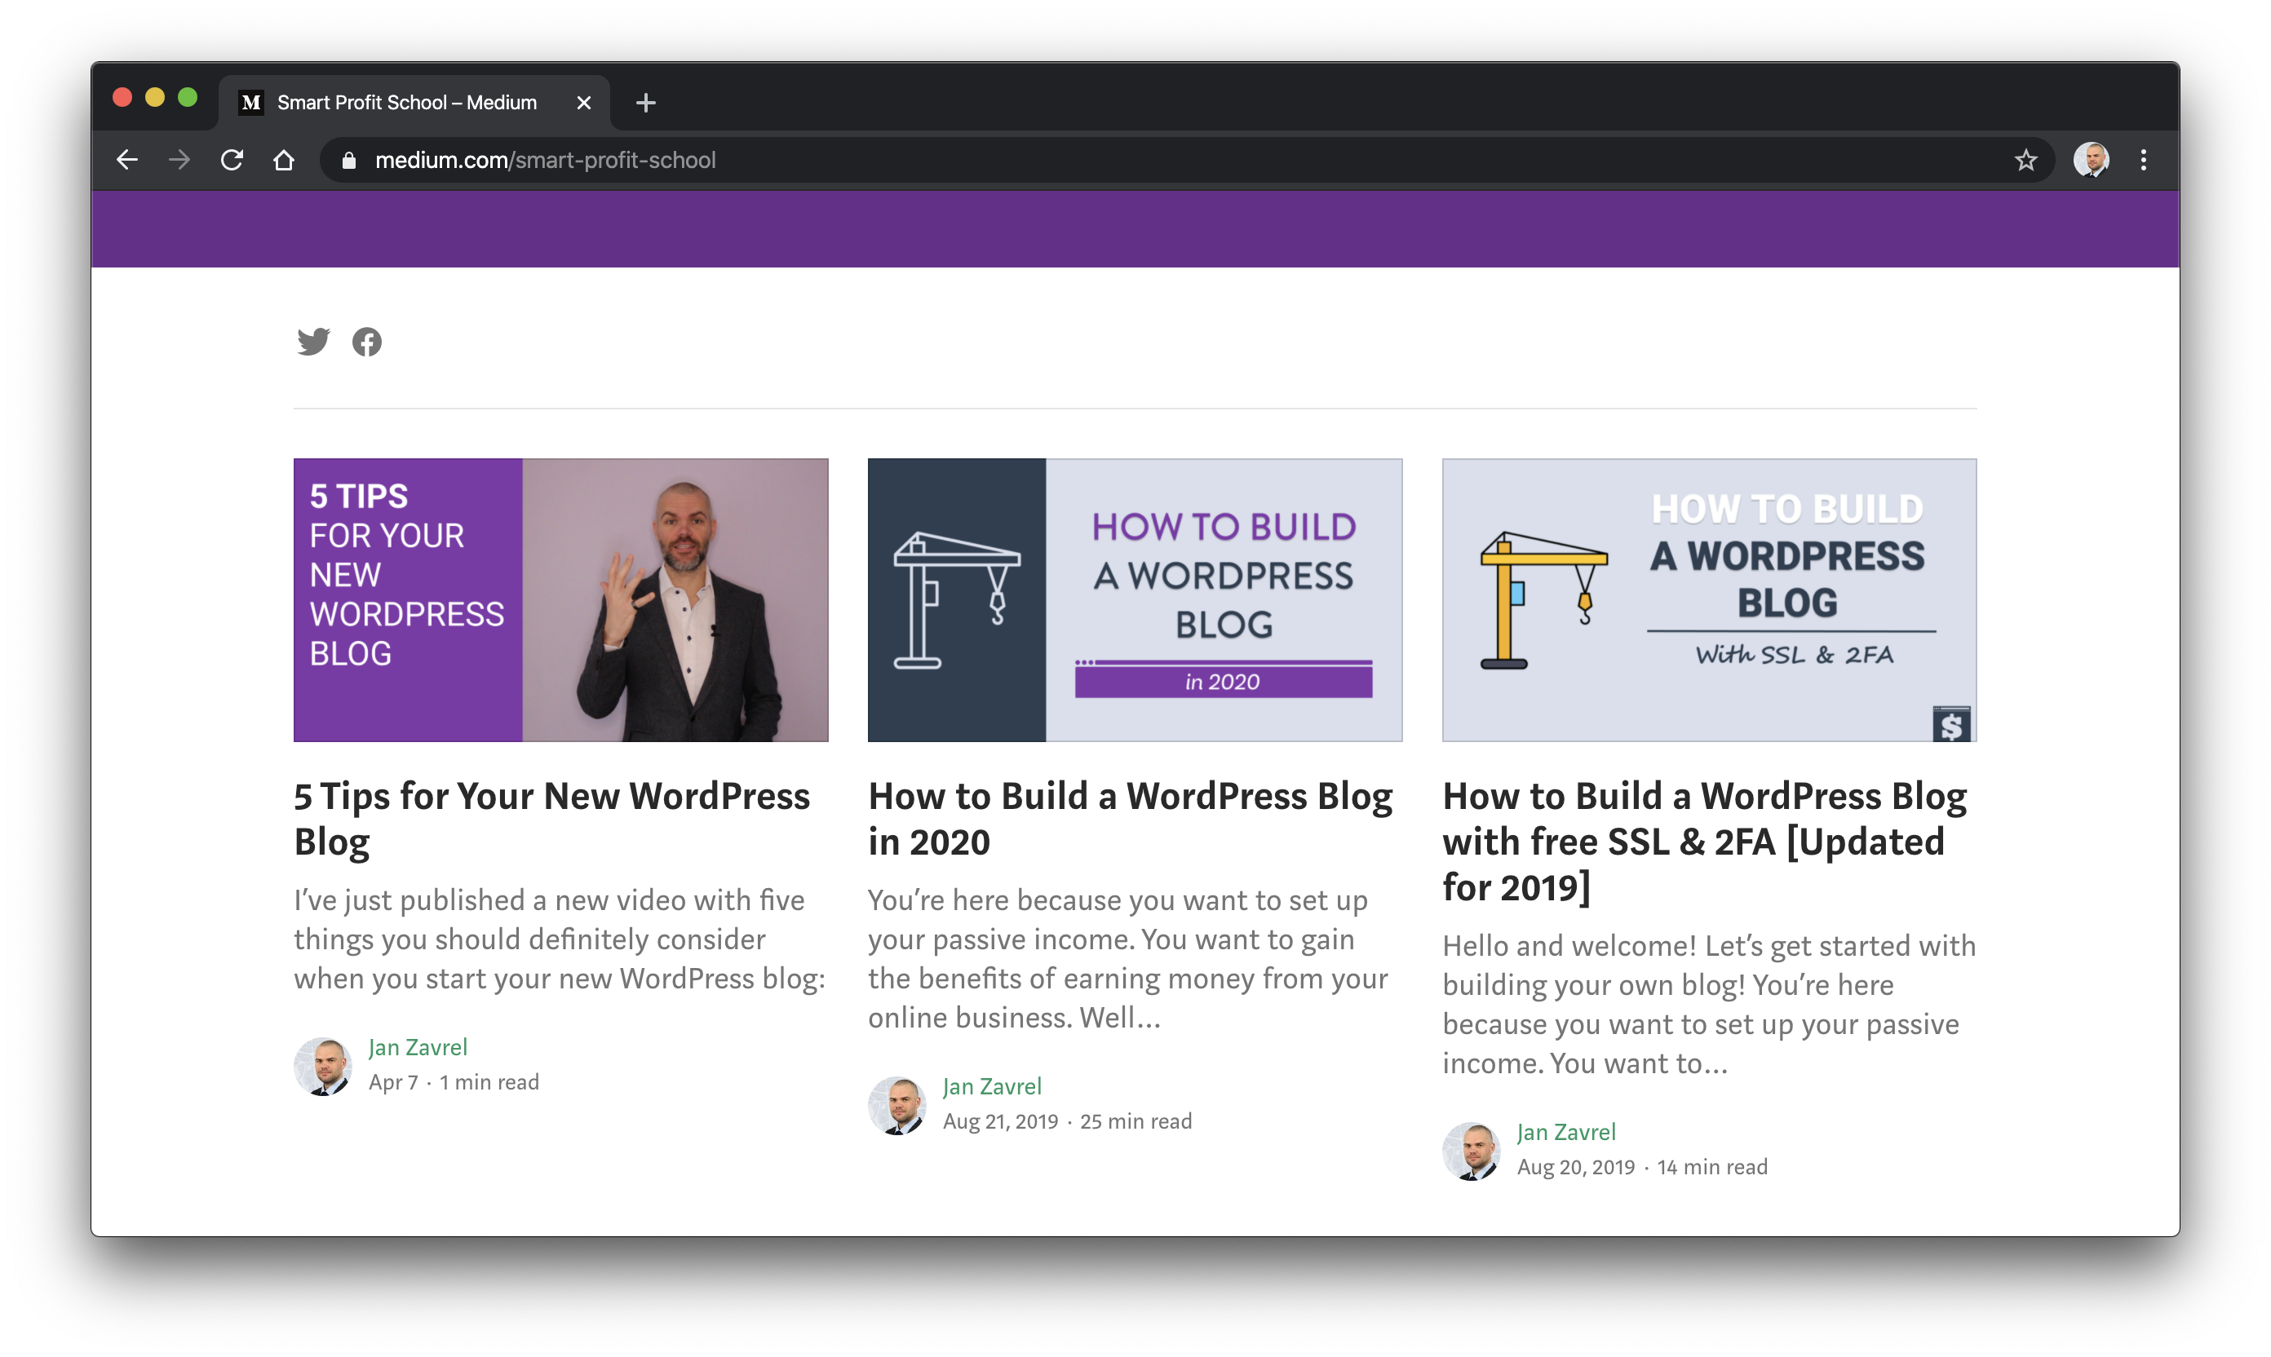Viewport: 2271px width, 1357px height.
Task: Open the Chrome three-dot menu
Action: coord(2143,160)
